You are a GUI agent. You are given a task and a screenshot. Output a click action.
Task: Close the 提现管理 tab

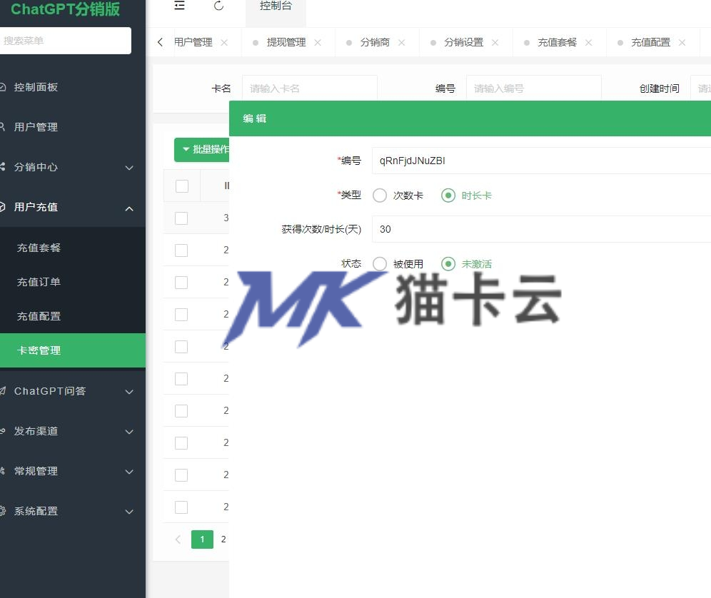(x=318, y=43)
